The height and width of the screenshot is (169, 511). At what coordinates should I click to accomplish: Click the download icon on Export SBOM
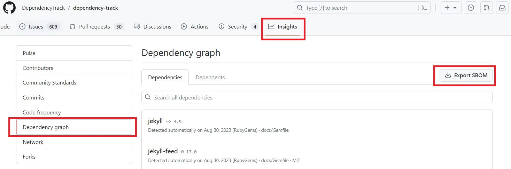pos(448,75)
